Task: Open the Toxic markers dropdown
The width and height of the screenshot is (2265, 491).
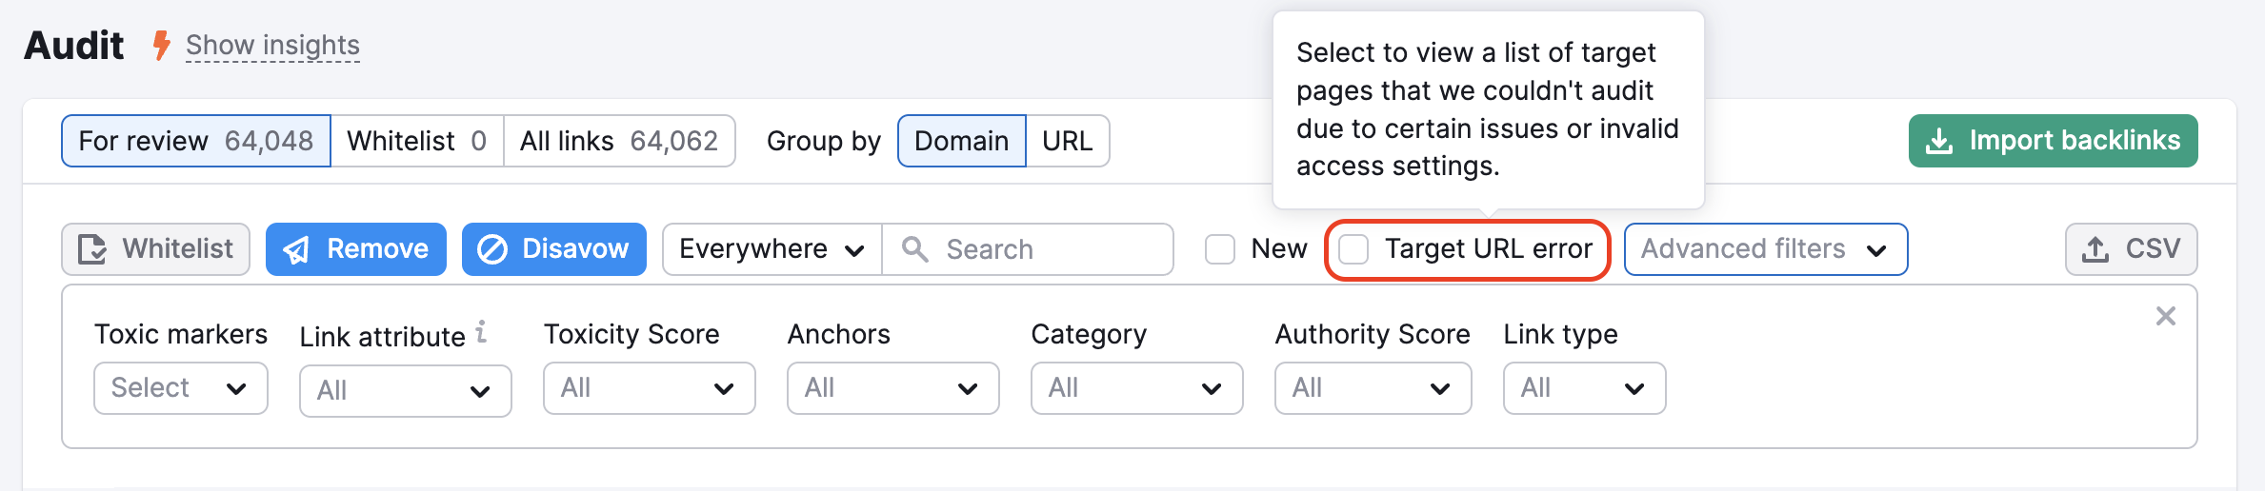Action: tap(180, 388)
